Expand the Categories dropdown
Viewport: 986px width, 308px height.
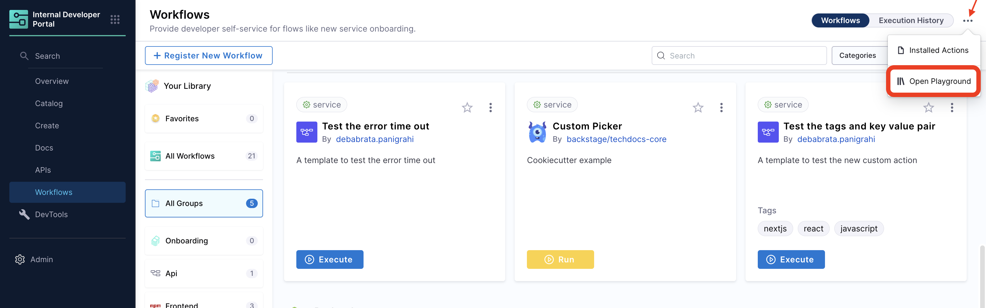(857, 56)
